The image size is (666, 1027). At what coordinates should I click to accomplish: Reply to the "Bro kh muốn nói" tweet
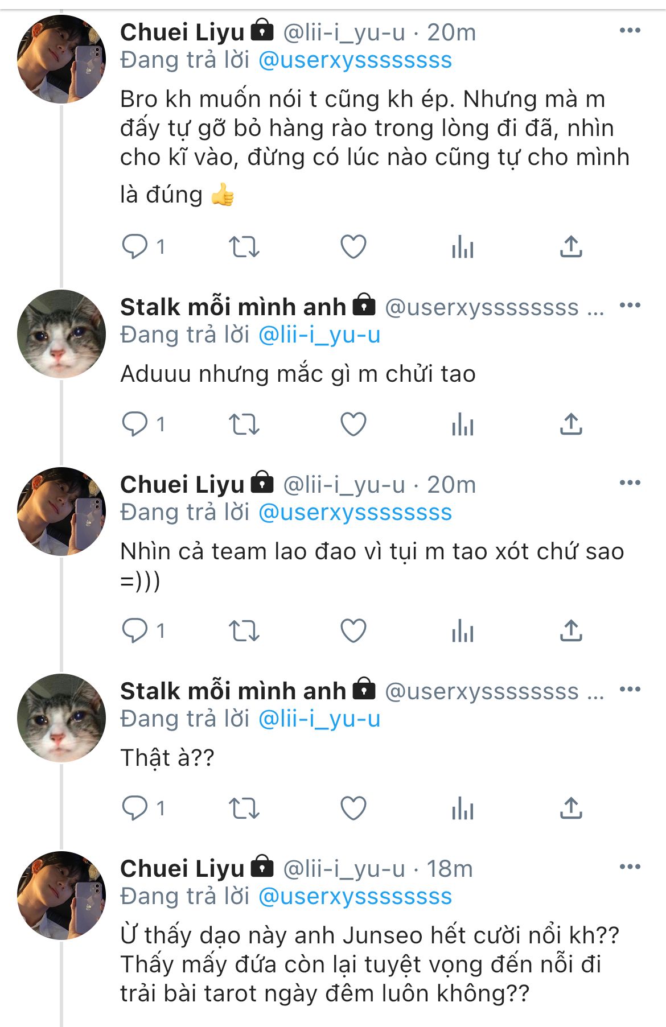click(x=135, y=247)
